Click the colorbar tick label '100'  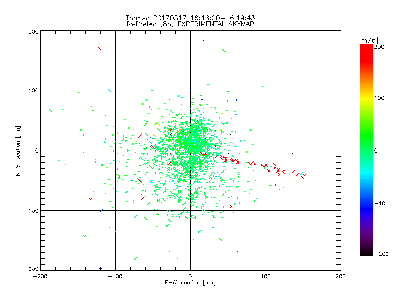379,98
